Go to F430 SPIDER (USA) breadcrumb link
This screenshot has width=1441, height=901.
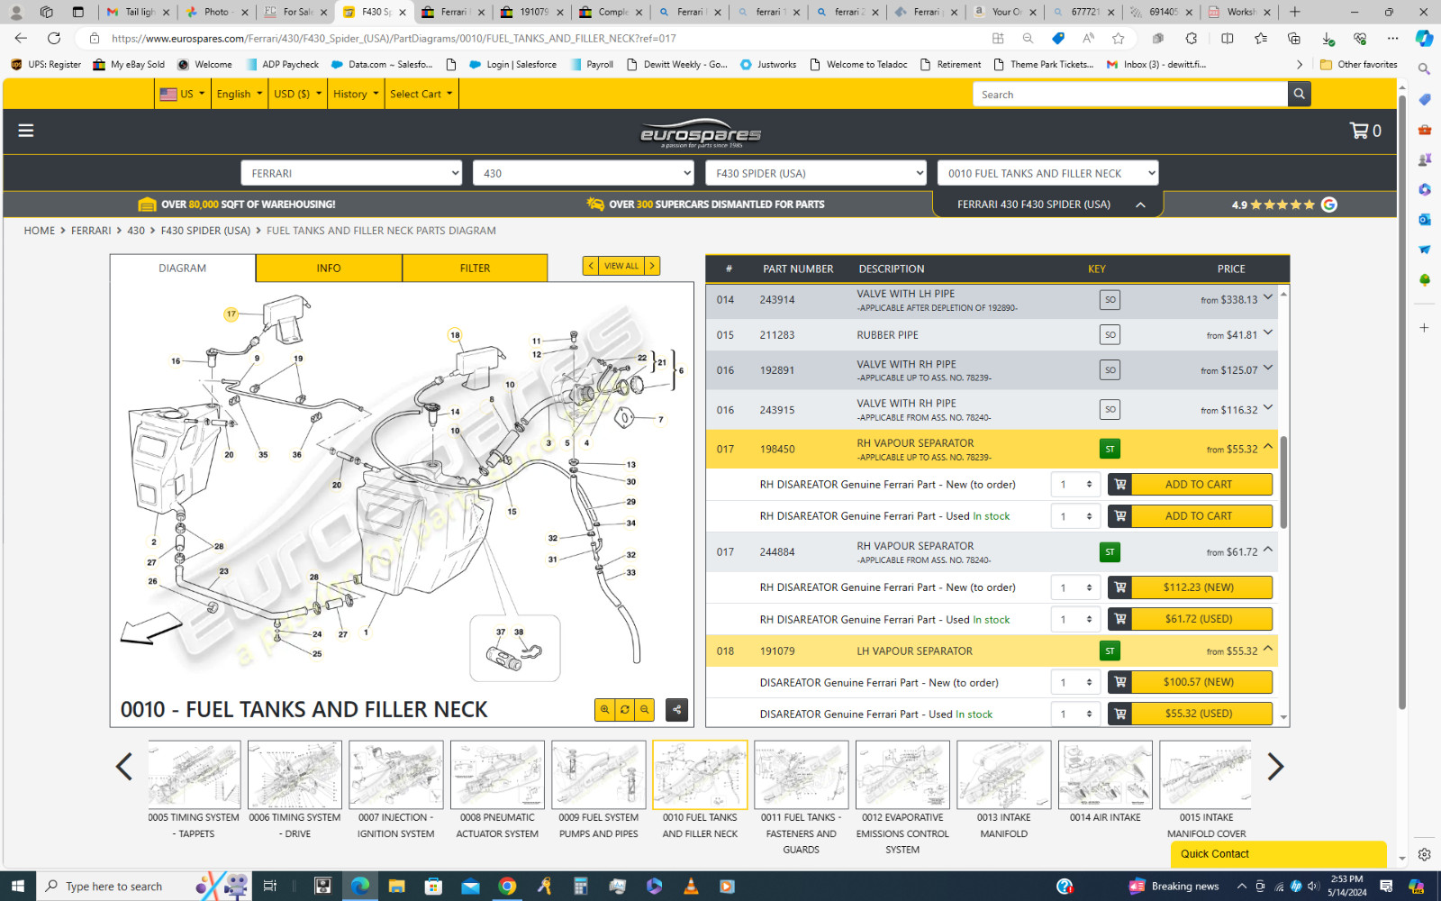[x=205, y=231]
